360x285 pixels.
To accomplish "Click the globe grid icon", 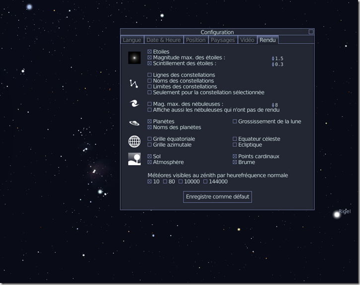I will 134,142.
